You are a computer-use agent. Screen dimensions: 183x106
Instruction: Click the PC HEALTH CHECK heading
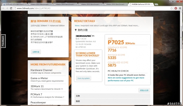point(118,71)
